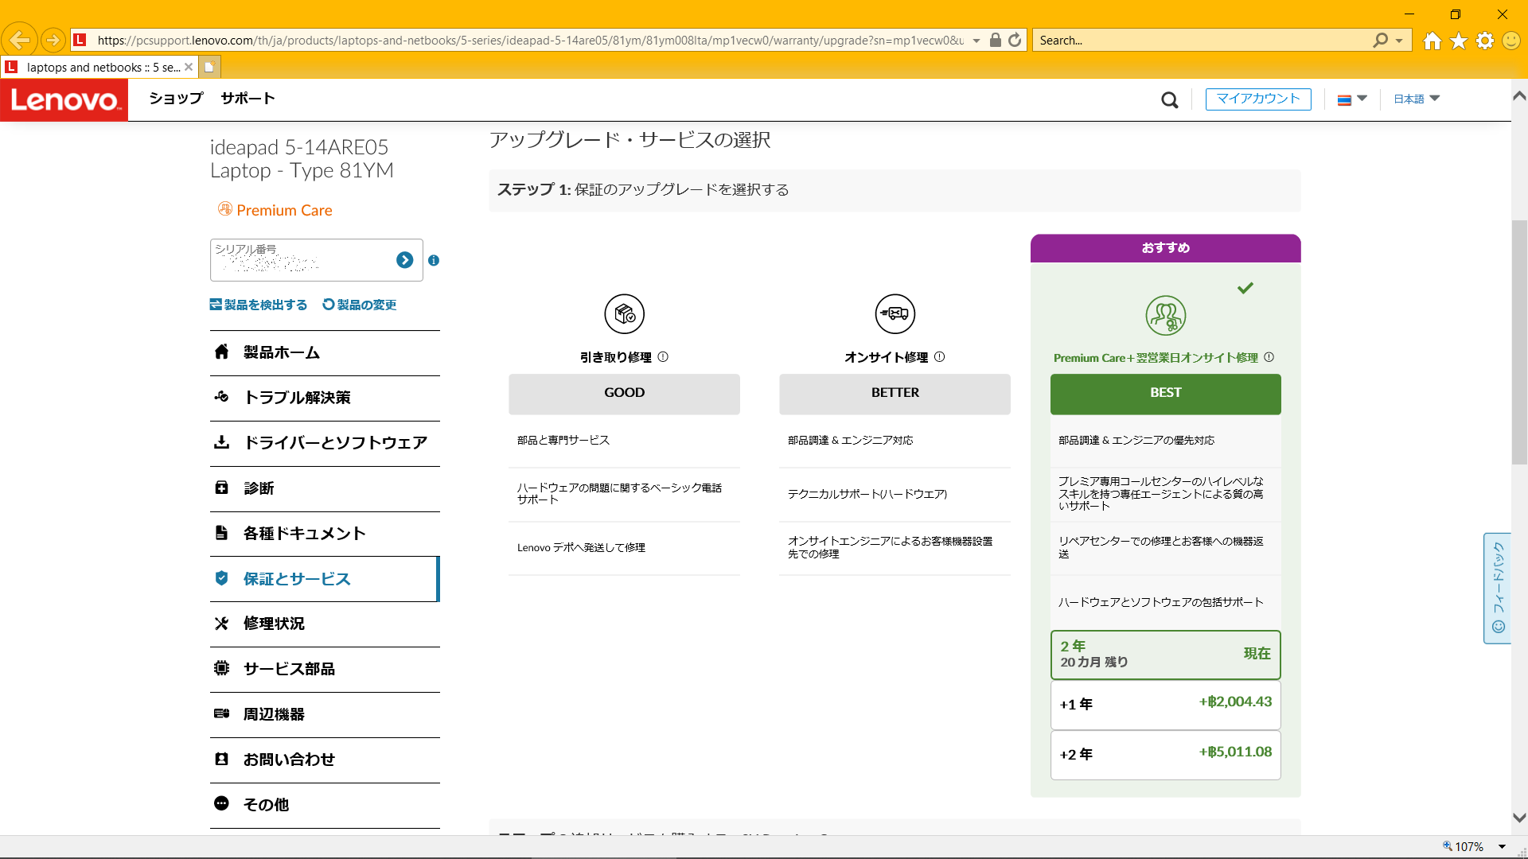Open 修理状況 in sidebar

325,624
